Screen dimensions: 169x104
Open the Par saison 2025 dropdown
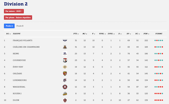(x=14, y=11)
